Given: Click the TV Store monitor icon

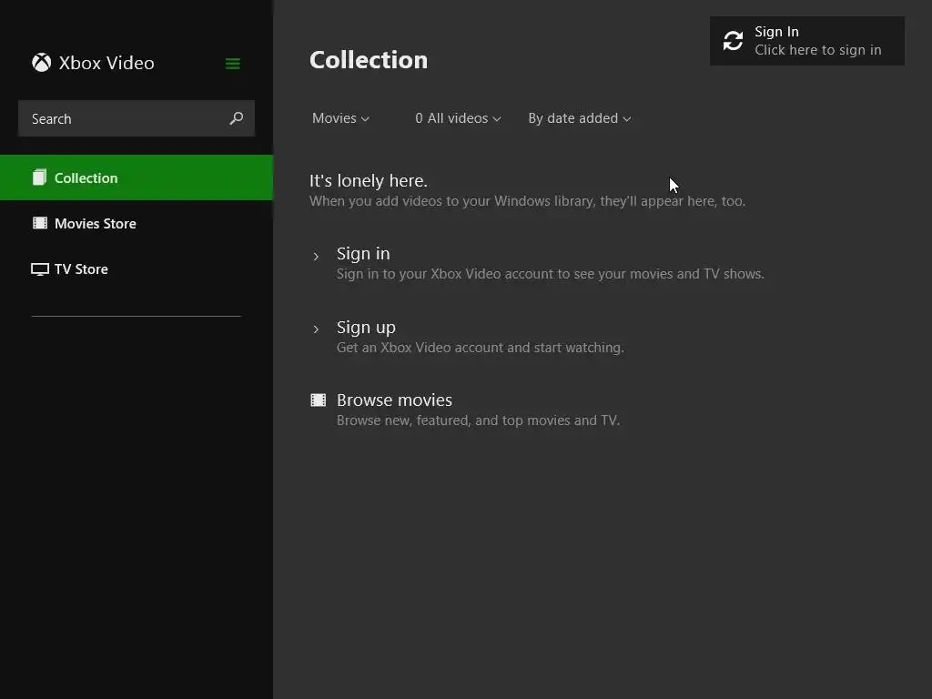Looking at the screenshot, I should [40, 269].
